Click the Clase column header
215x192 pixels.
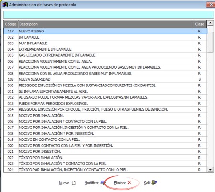pyautogui.click(x=200, y=24)
